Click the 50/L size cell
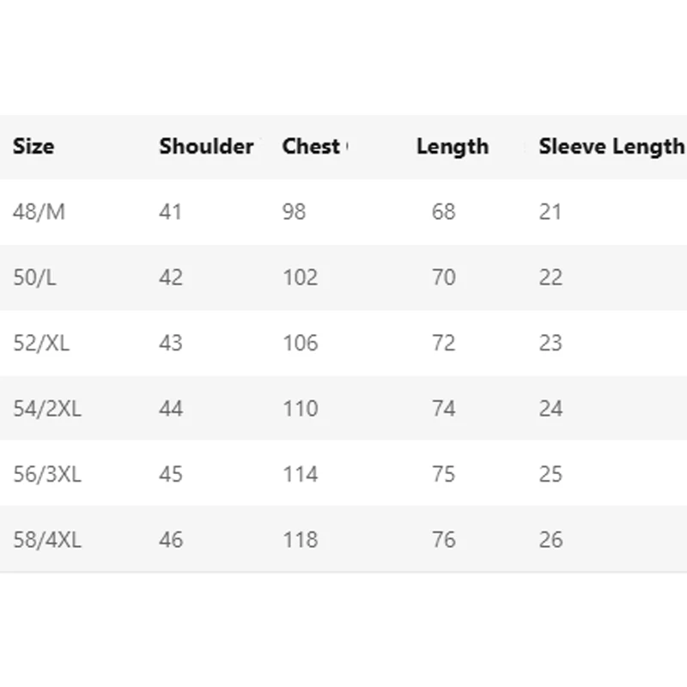687x687 pixels. 35,277
